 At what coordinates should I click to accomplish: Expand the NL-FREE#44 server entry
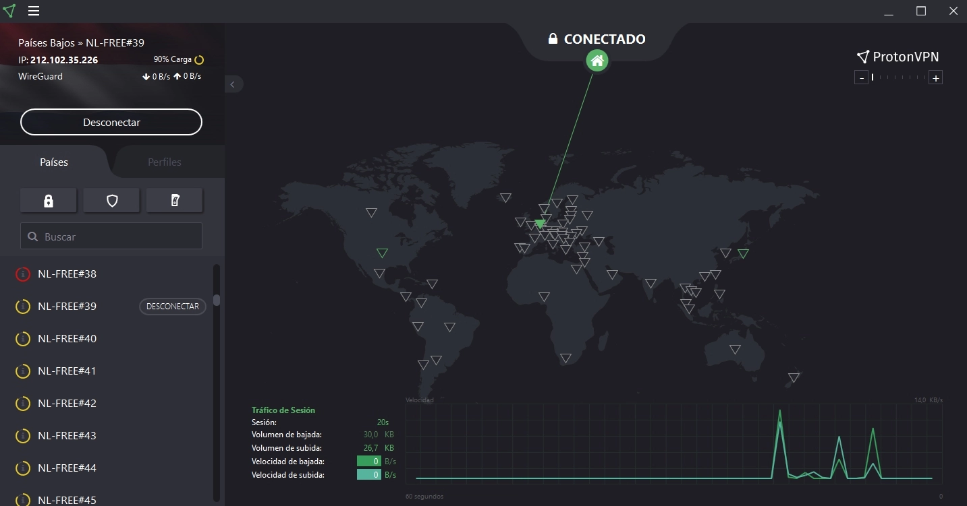65,468
